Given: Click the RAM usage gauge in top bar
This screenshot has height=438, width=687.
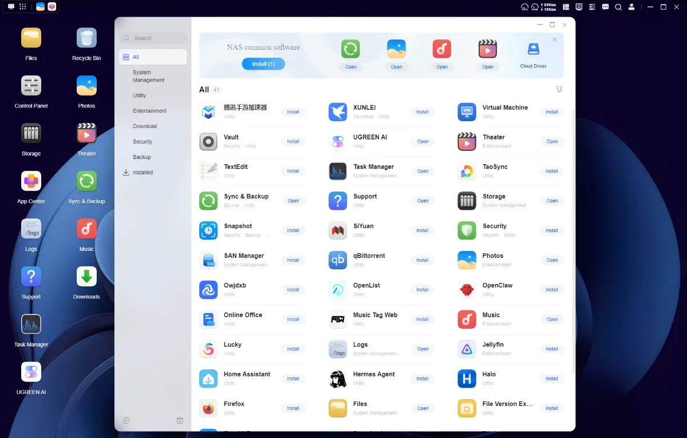Looking at the screenshot, I should click(535, 7).
